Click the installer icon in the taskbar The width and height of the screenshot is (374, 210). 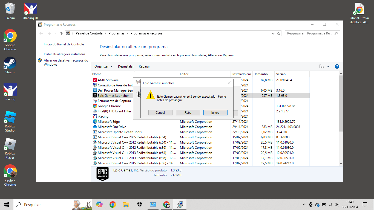(180, 205)
